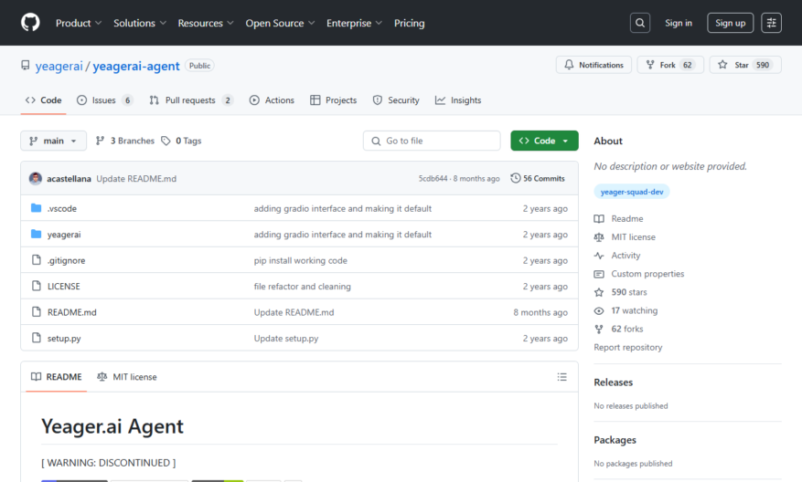Open the Pricing page

click(x=409, y=23)
